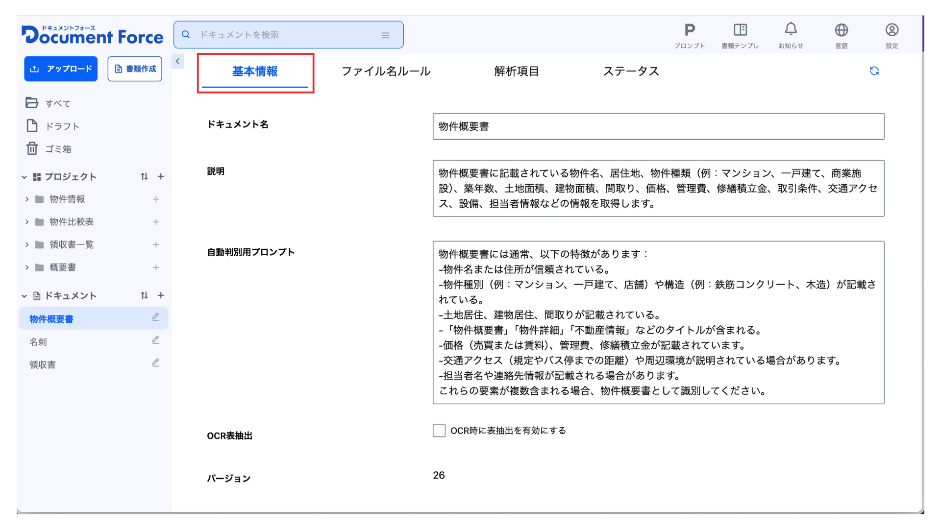Click the refresh icon beside the tabs
The width and height of the screenshot is (941, 529).
click(874, 71)
